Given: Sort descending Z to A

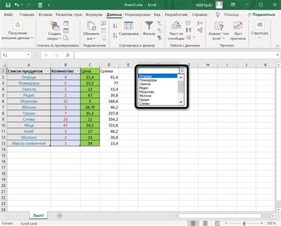Looking at the screenshot, I should [x=115, y=35].
